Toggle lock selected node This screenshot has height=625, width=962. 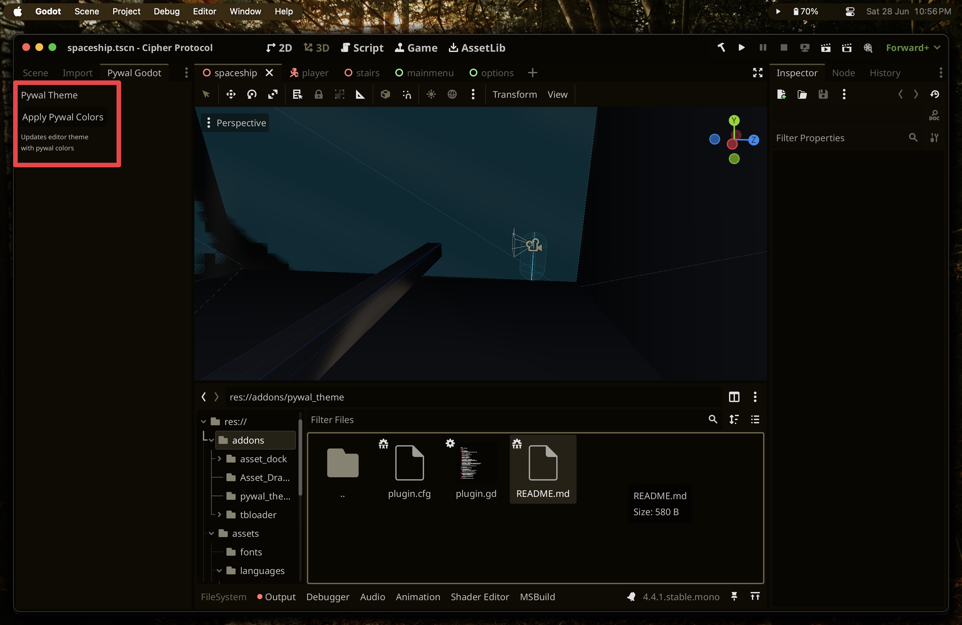click(x=318, y=94)
